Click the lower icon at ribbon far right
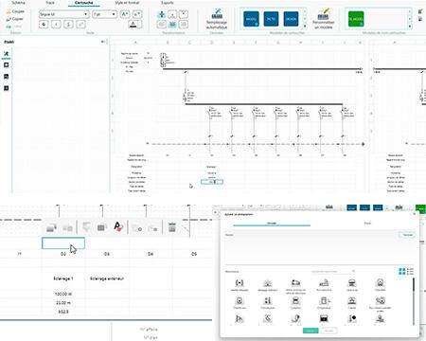Screen dimensions: 426x341 (420, 19)
